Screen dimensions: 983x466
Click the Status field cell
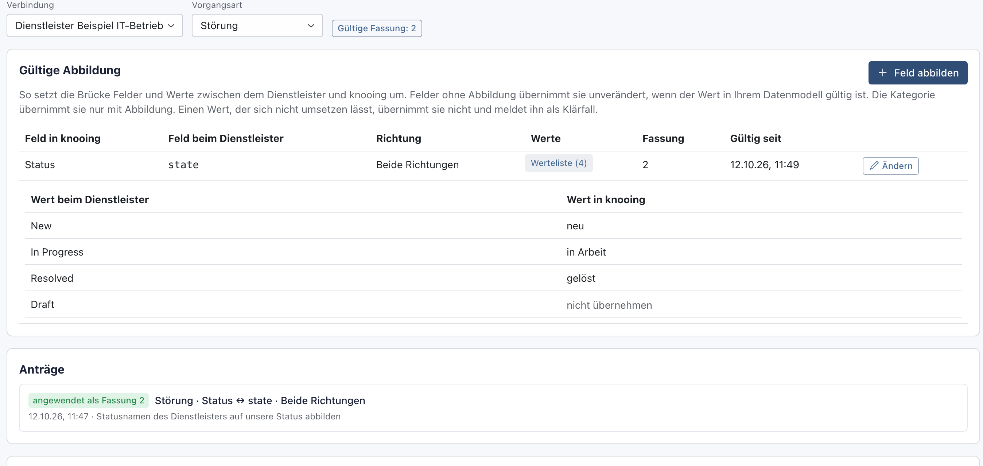tap(40, 165)
